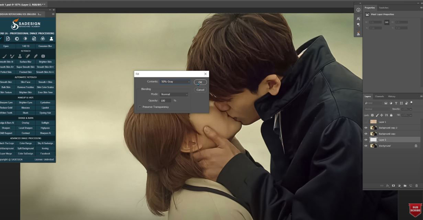
Task: Hide the Background copy layer
Action: pyautogui.click(x=366, y=134)
